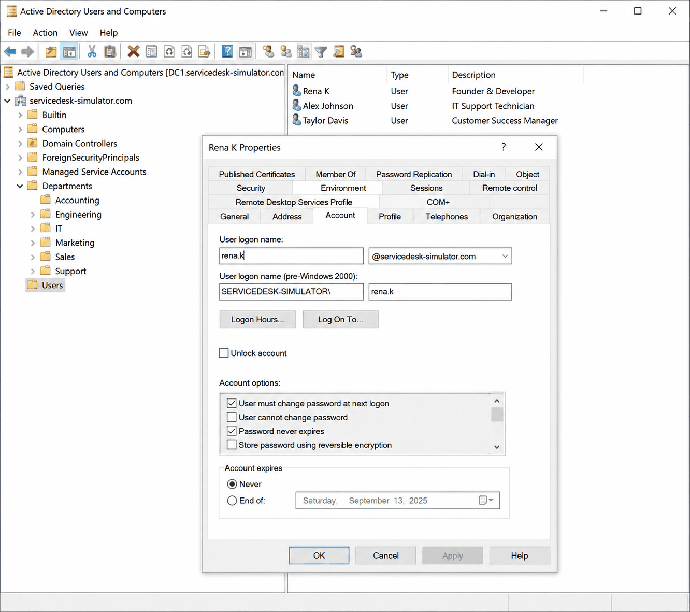Uncheck Password never expires

[232, 431]
